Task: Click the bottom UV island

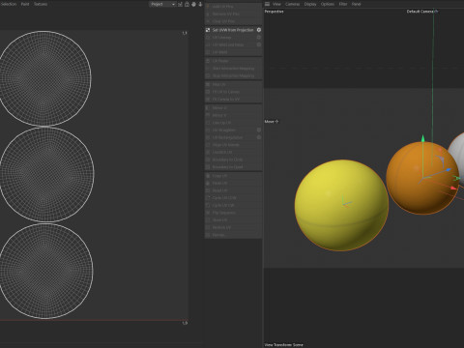Action: click(x=45, y=271)
